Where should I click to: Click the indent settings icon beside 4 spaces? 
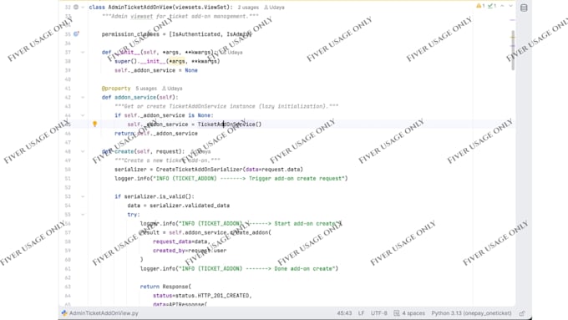(x=396, y=313)
